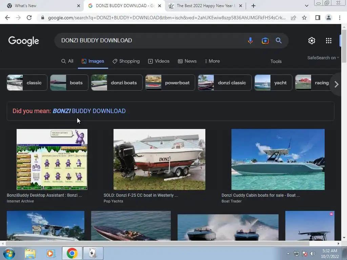
Task: Open the Donzi F-25 CC boat thumbnail
Action: 159,159
